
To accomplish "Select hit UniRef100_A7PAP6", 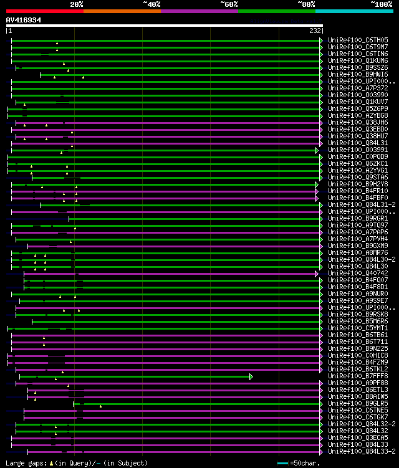I will coord(358,232).
